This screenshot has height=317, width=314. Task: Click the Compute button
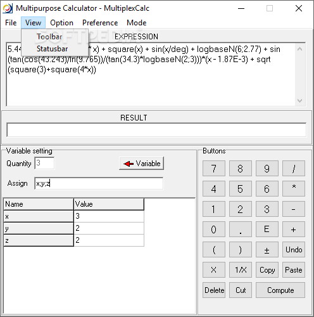[x=280, y=290]
